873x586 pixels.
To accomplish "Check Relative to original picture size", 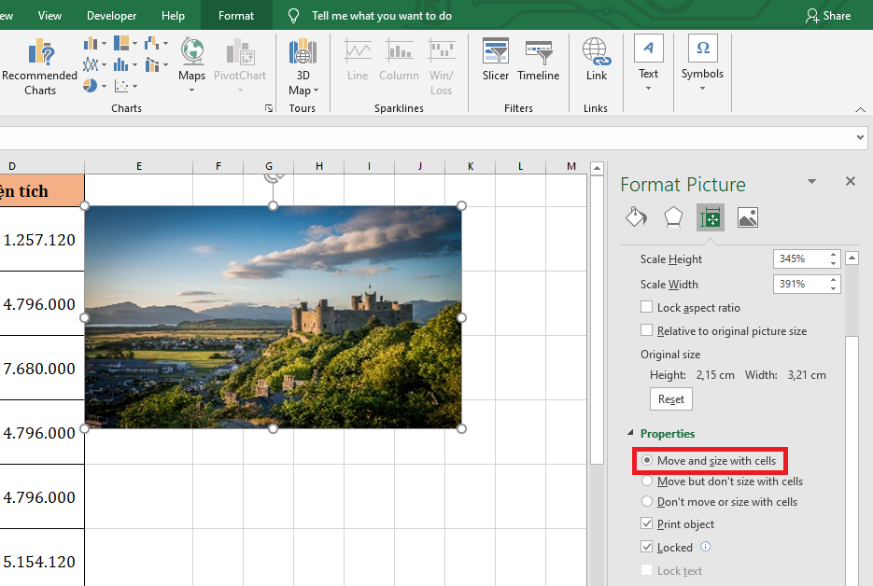I will (x=647, y=330).
